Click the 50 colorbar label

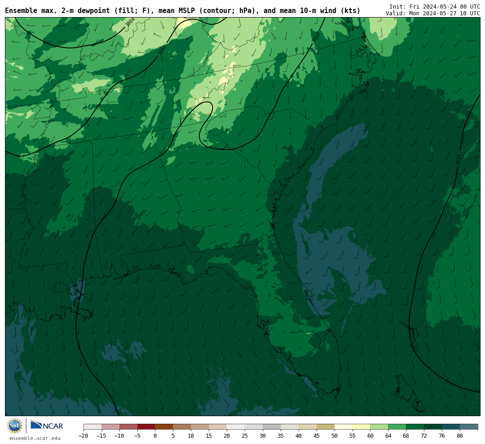tap(335, 436)
